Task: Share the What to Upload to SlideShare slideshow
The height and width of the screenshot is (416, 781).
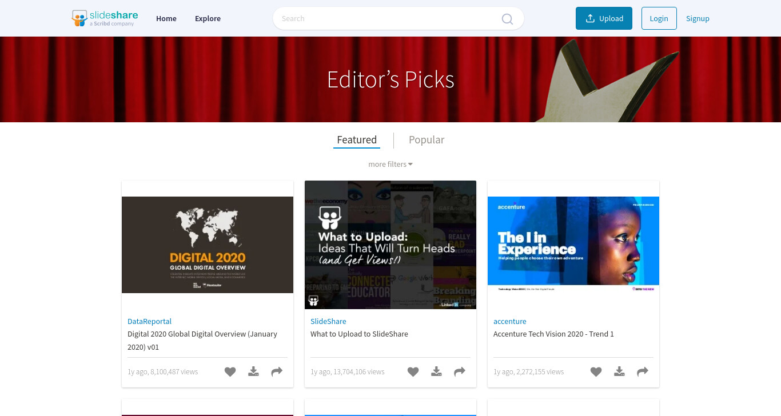Action: 460,372
